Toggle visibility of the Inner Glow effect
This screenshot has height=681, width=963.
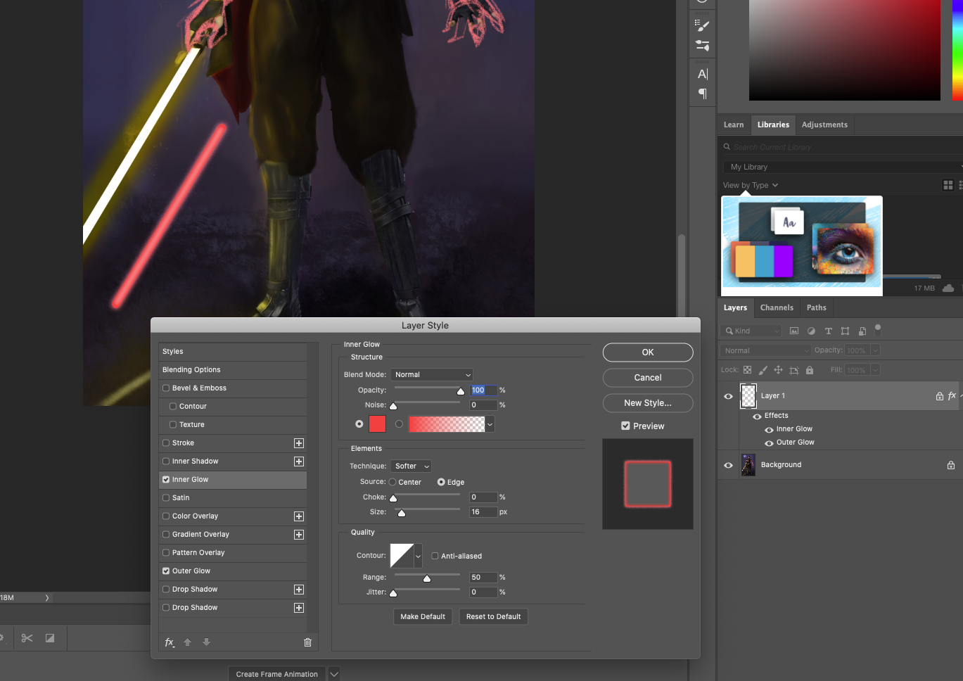coord(769,430)
